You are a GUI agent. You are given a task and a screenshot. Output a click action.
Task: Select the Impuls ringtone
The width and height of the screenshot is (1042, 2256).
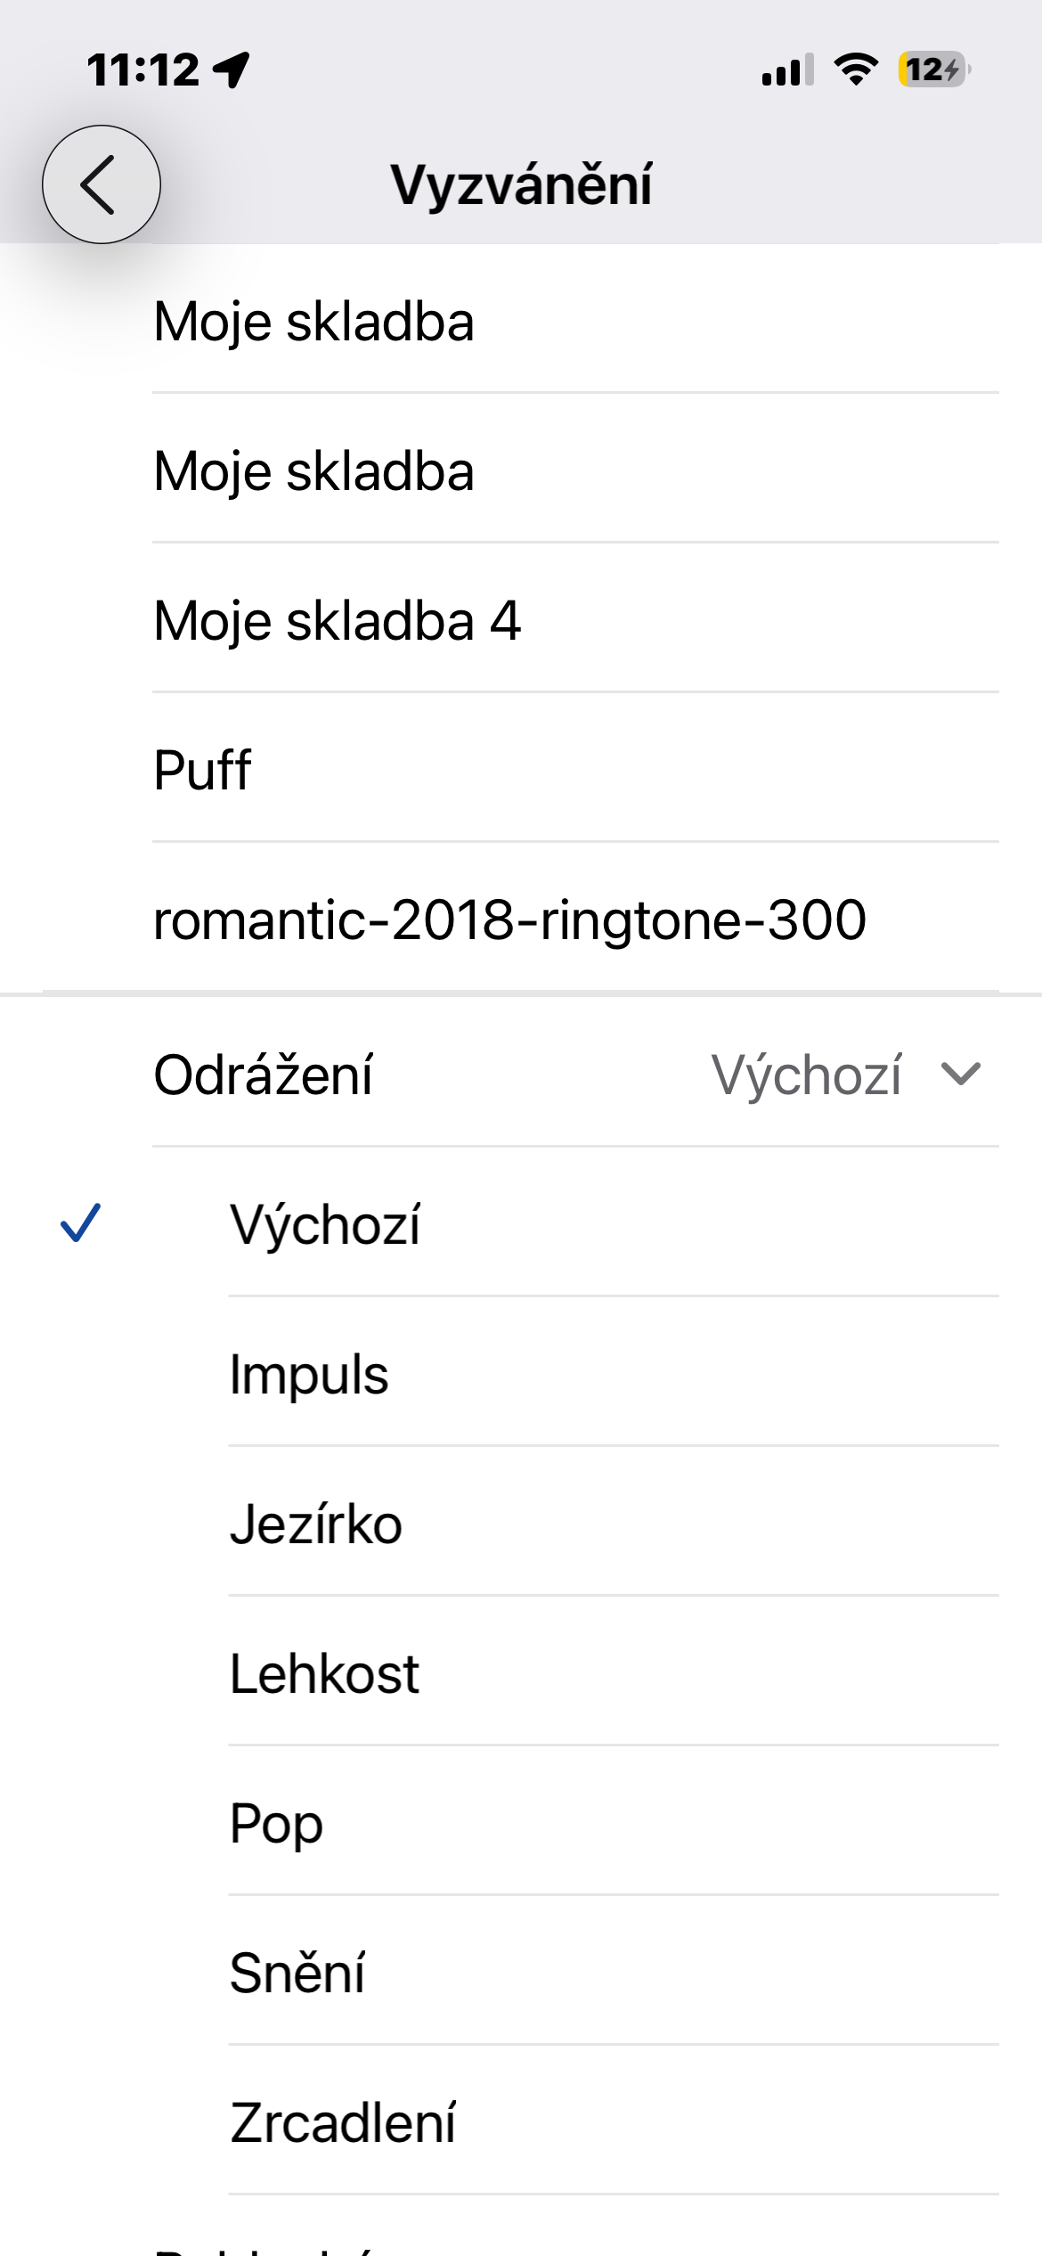(309, 1374)
